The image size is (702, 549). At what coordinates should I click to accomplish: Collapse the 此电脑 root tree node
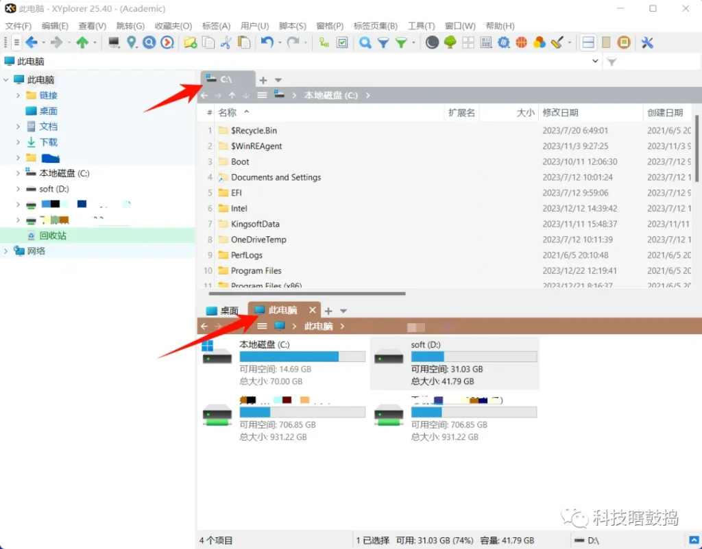[x=5, y=79]
